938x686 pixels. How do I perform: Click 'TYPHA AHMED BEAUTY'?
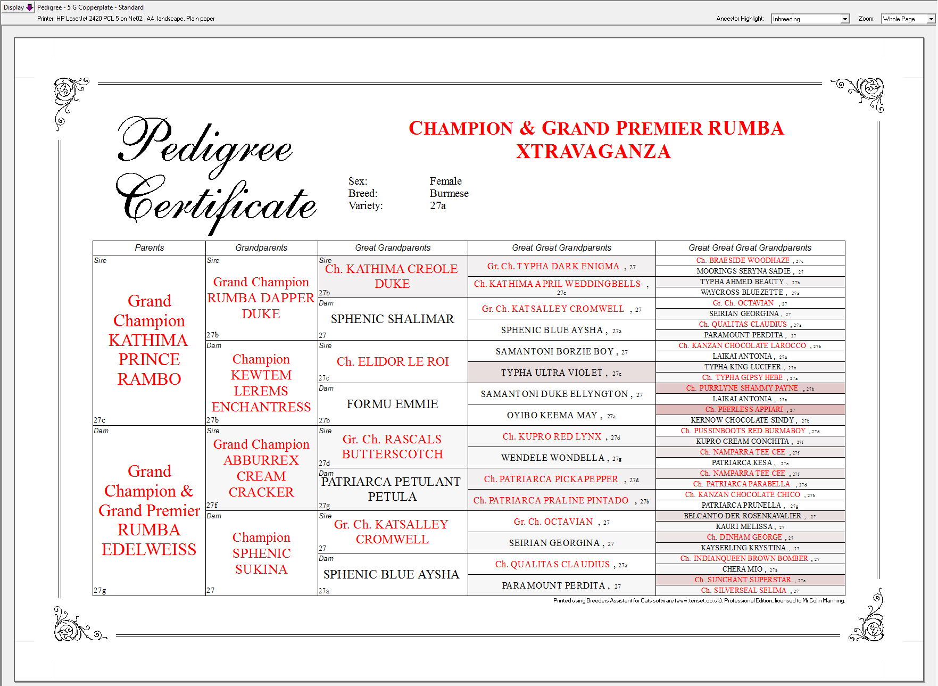[x=750, y=282]
